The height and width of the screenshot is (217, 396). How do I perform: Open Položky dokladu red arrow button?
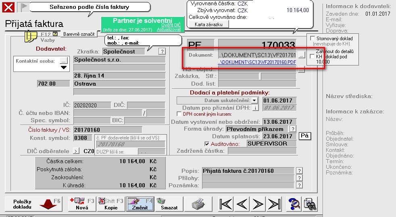click(x=33, y=204)
